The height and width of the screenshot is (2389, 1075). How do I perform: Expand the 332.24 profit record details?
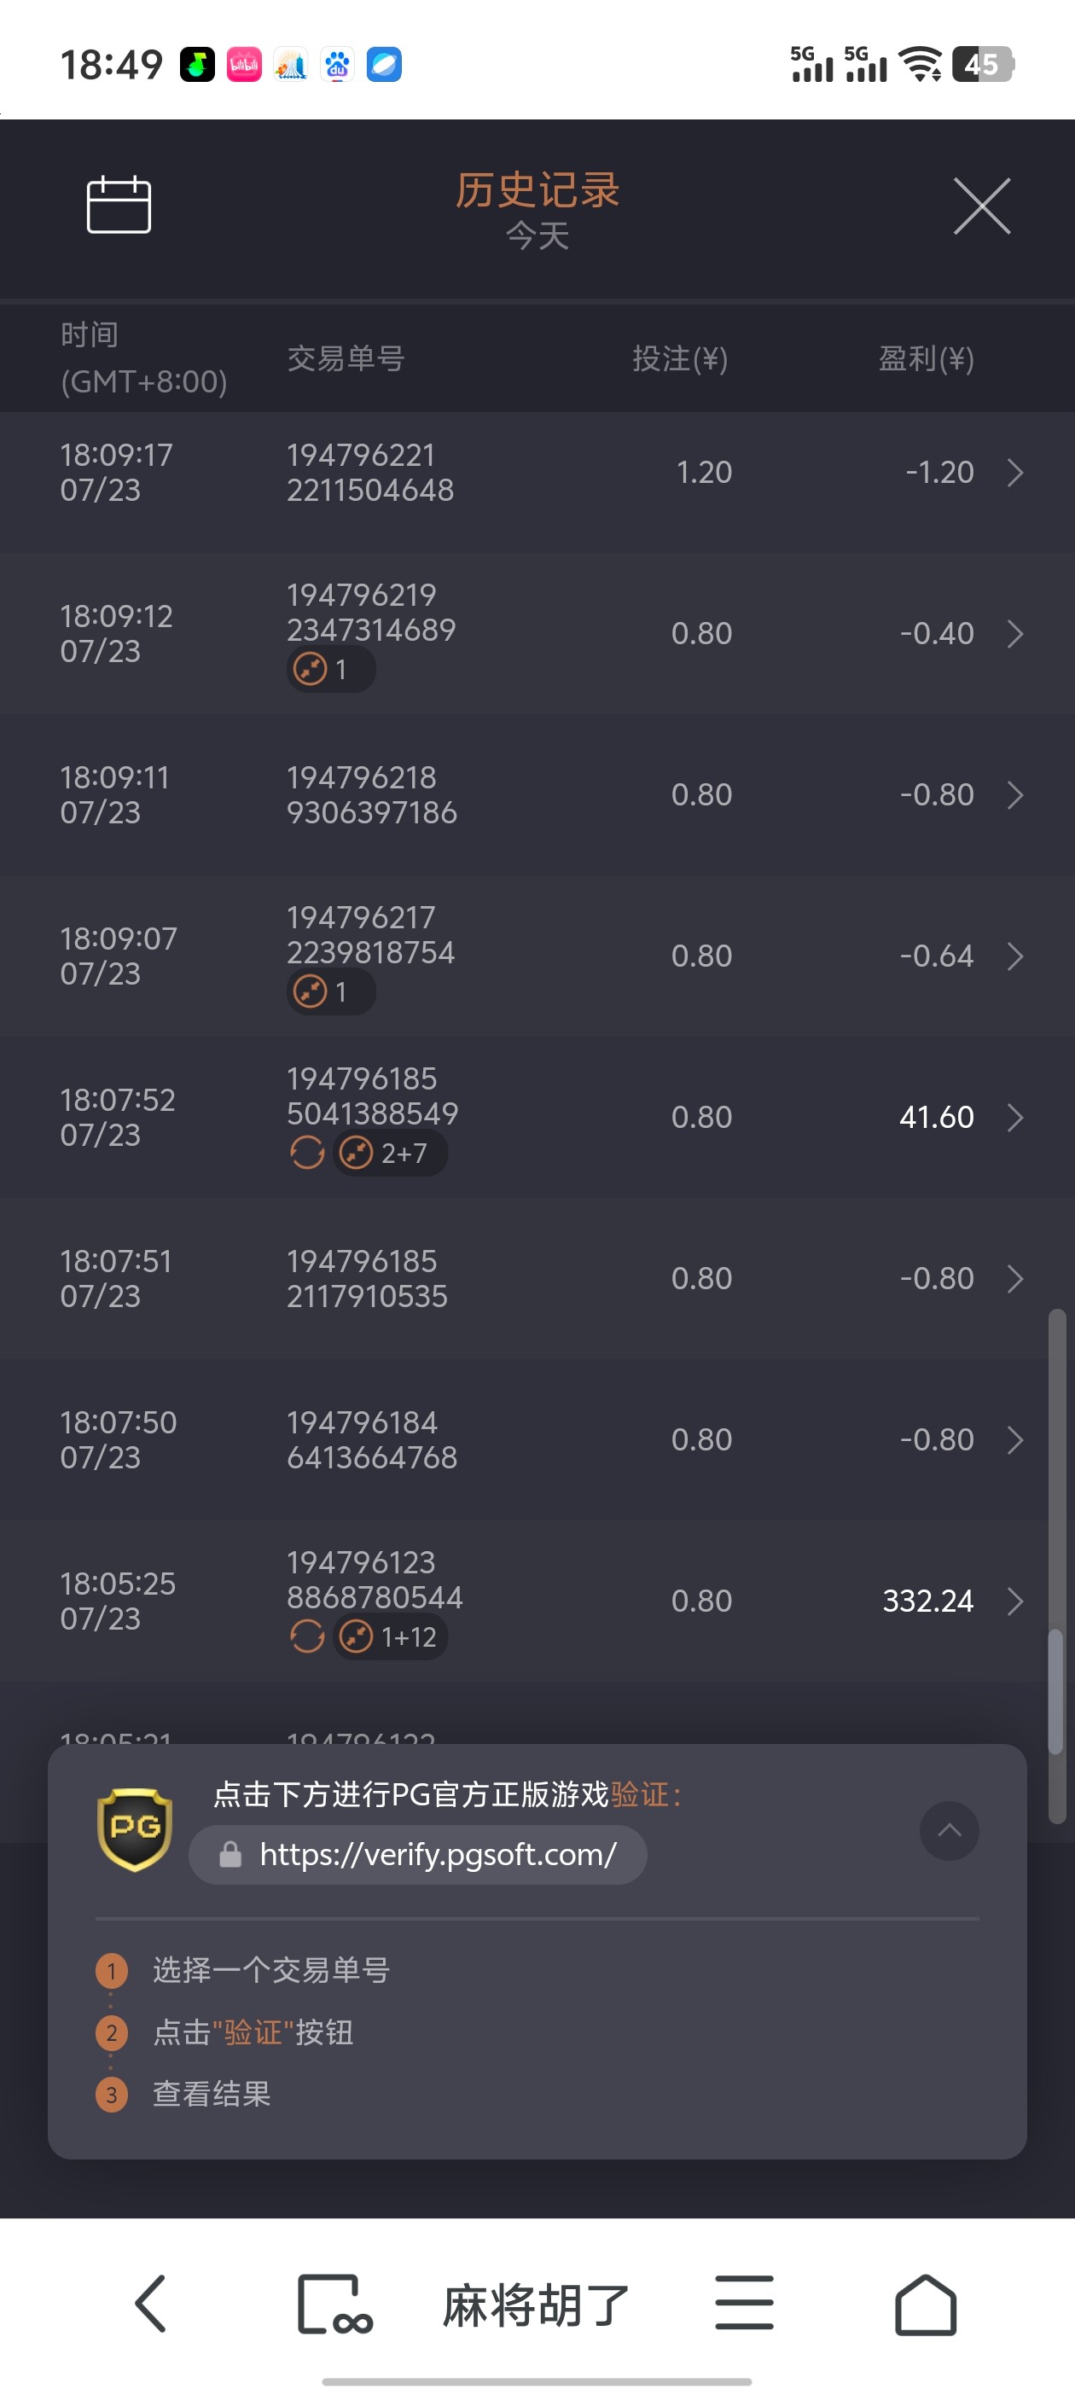1014,1601
